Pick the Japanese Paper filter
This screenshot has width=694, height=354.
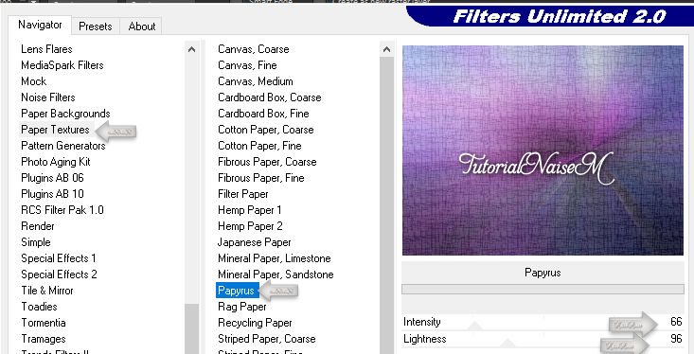point(254,242)
